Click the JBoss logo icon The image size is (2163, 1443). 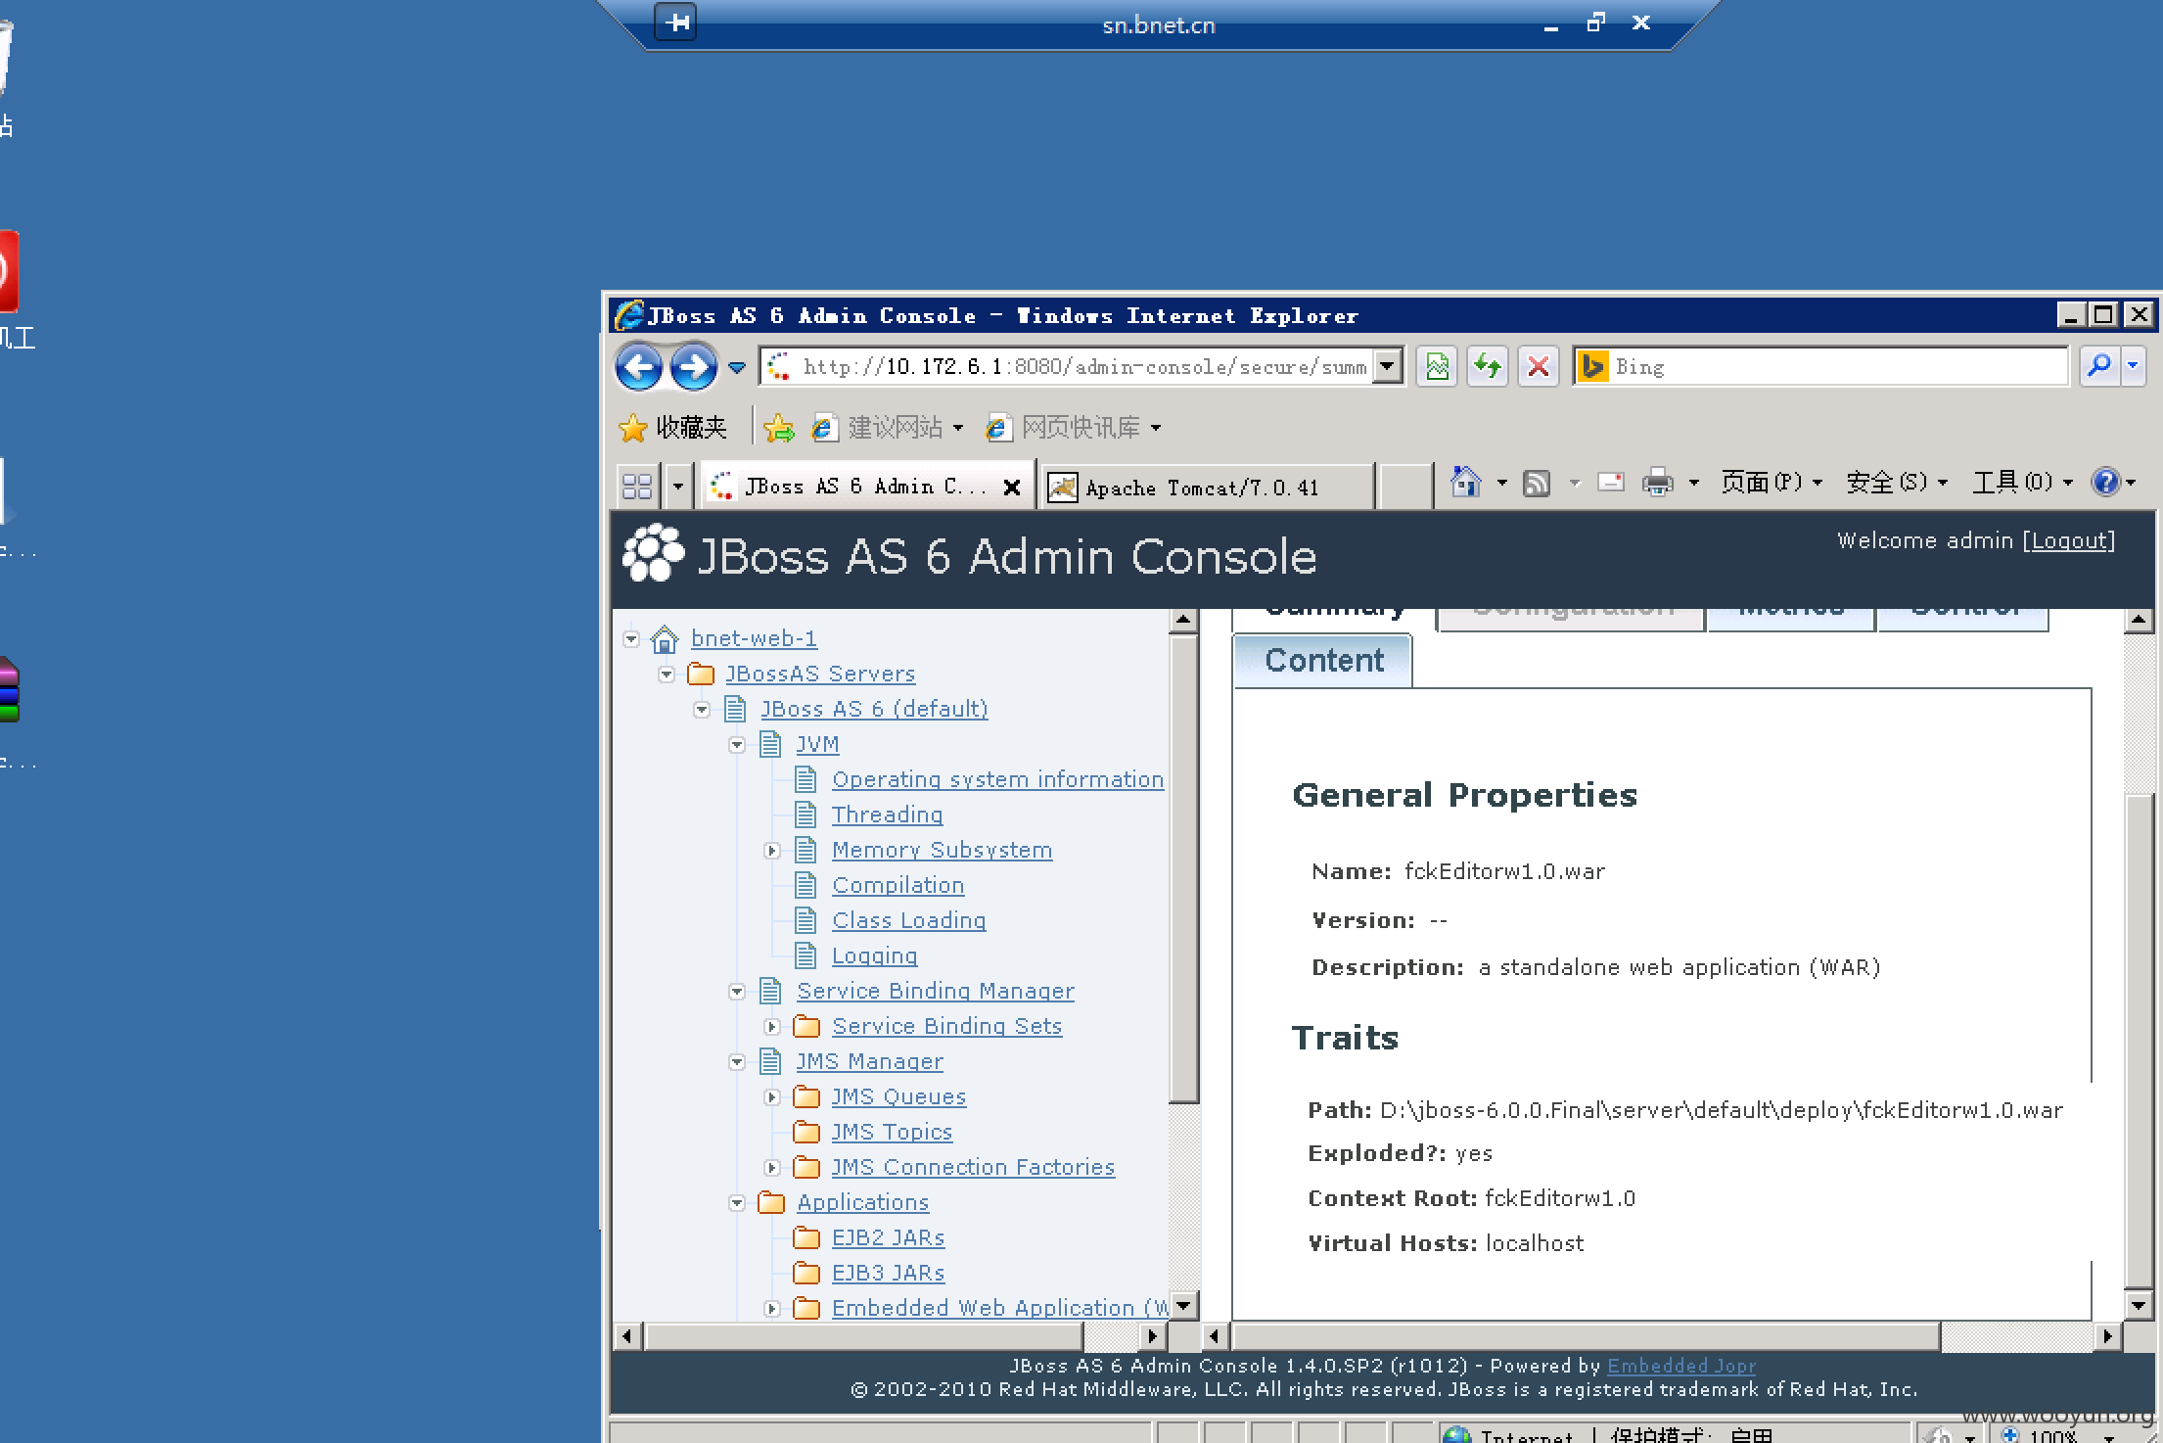pos(653,553)
